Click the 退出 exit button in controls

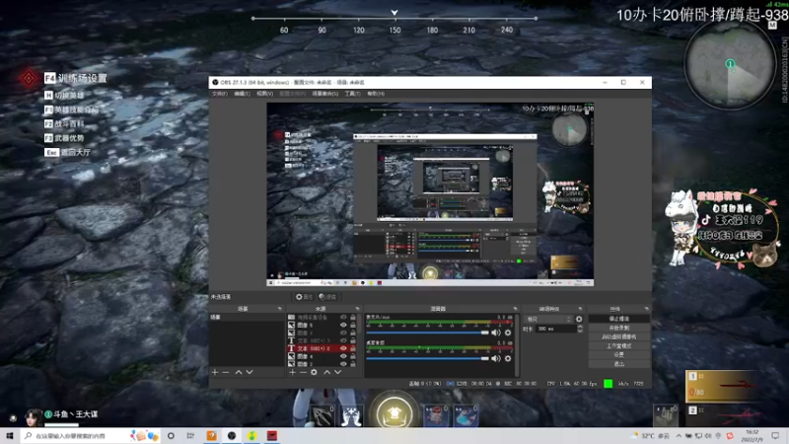pyautogui.click(x=619, y=363)
